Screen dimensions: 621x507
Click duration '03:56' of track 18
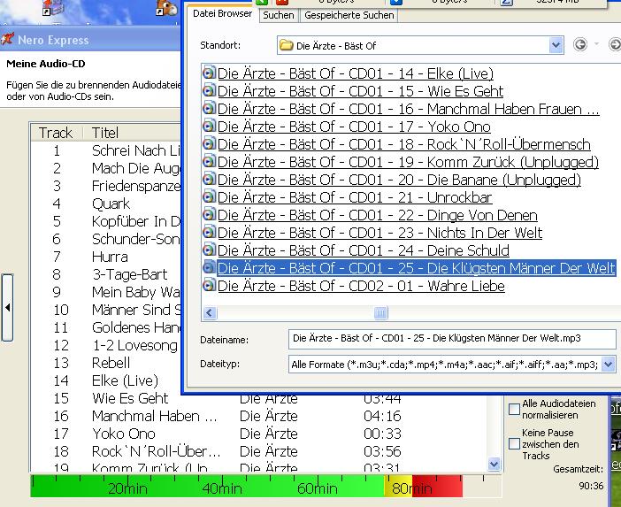pos(382,451)
